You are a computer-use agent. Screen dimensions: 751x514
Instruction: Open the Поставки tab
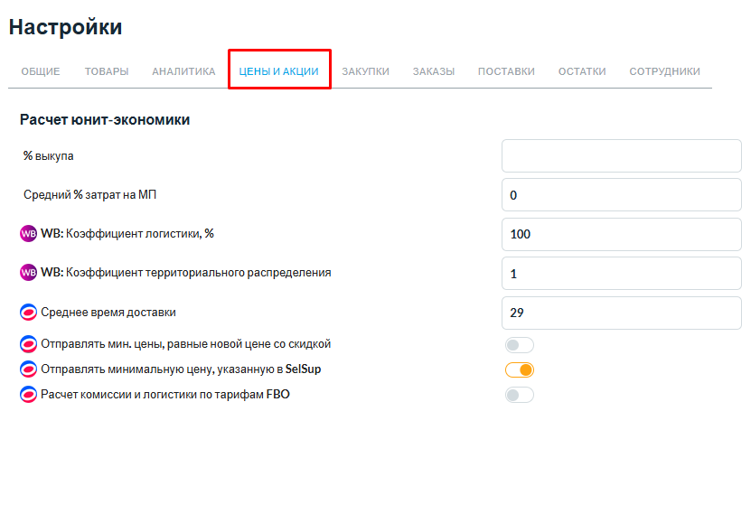(x=506, y=71)
